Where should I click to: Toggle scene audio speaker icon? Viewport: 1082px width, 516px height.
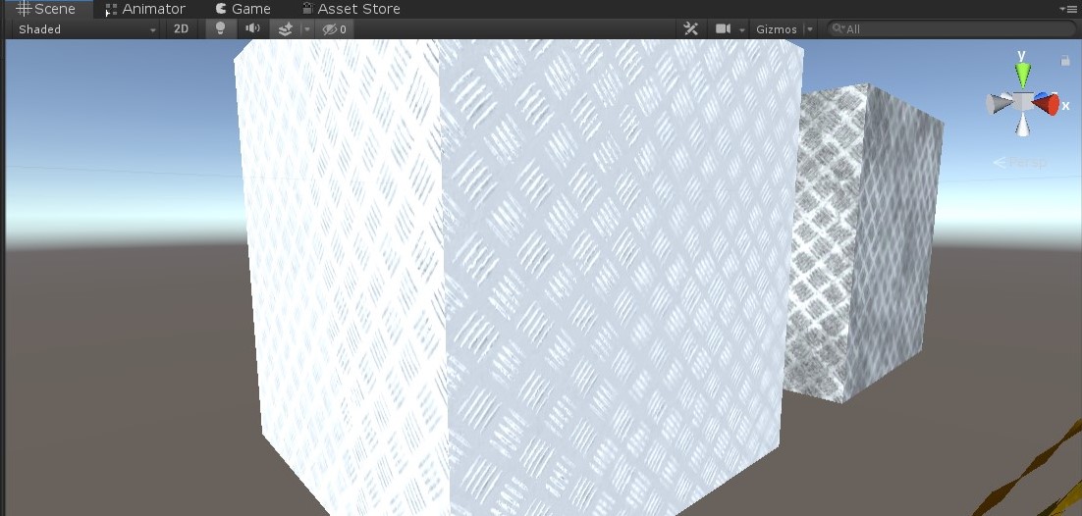coord(253,28)
